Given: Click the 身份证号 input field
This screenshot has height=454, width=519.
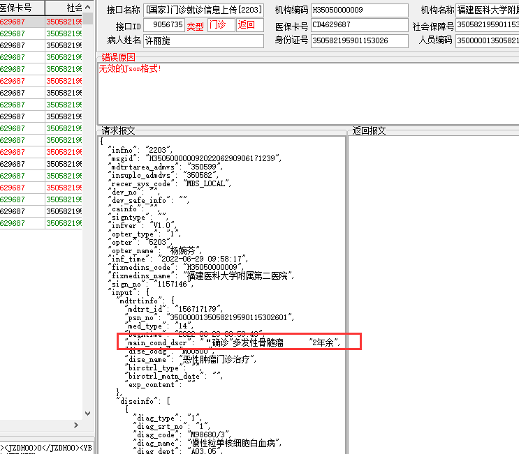Looking at the screenshot, I should (360, 41).
